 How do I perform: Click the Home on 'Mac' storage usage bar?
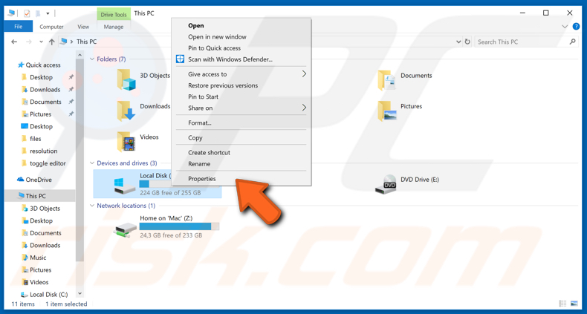179,226
